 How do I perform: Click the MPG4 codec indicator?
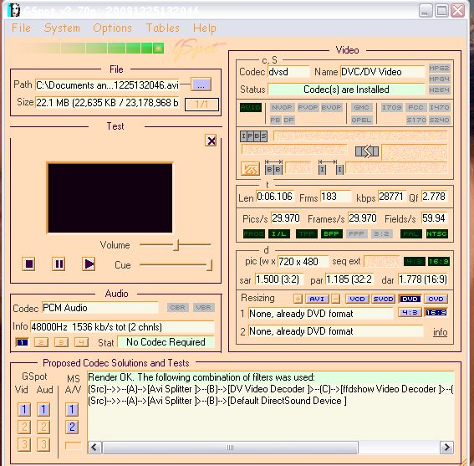[x=439, y=79]
